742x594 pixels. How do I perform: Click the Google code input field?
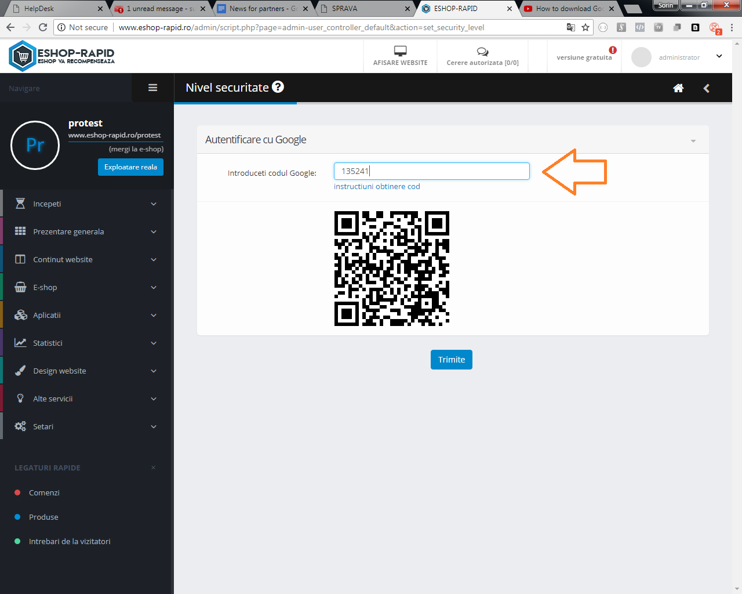coord(432,171)
